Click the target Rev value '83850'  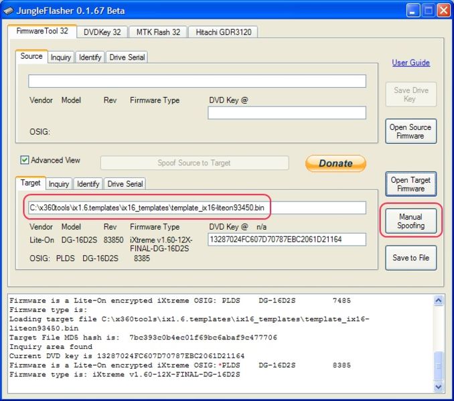click(114, 240)
